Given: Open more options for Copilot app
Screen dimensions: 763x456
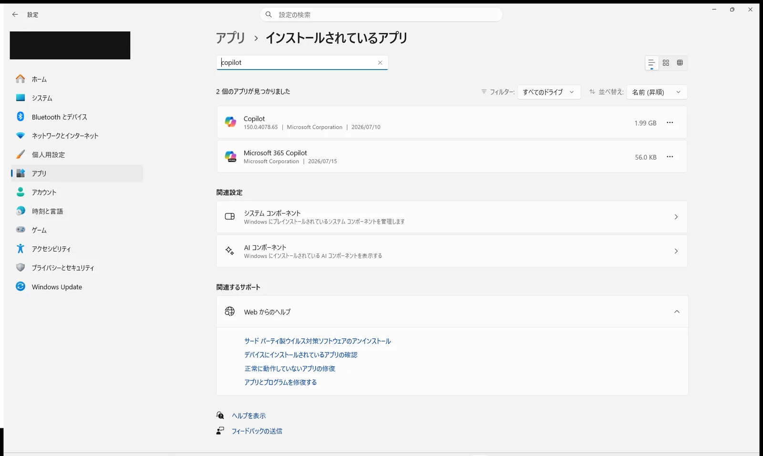Looking at the screenshot, I should [670, 122].
